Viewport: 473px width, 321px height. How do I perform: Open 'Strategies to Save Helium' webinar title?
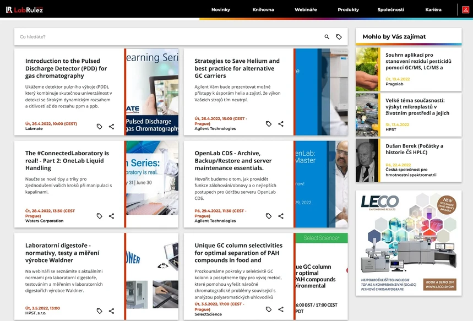coord(237,68)
